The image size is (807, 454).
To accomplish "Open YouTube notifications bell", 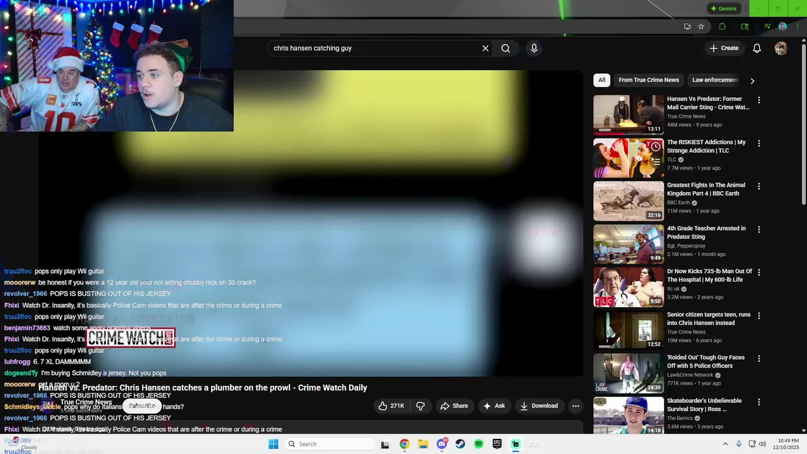I will (x=757, y=48).
